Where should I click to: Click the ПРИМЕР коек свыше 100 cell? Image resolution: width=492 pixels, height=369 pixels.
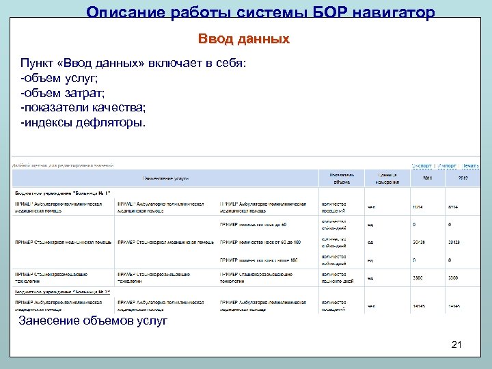258,260
